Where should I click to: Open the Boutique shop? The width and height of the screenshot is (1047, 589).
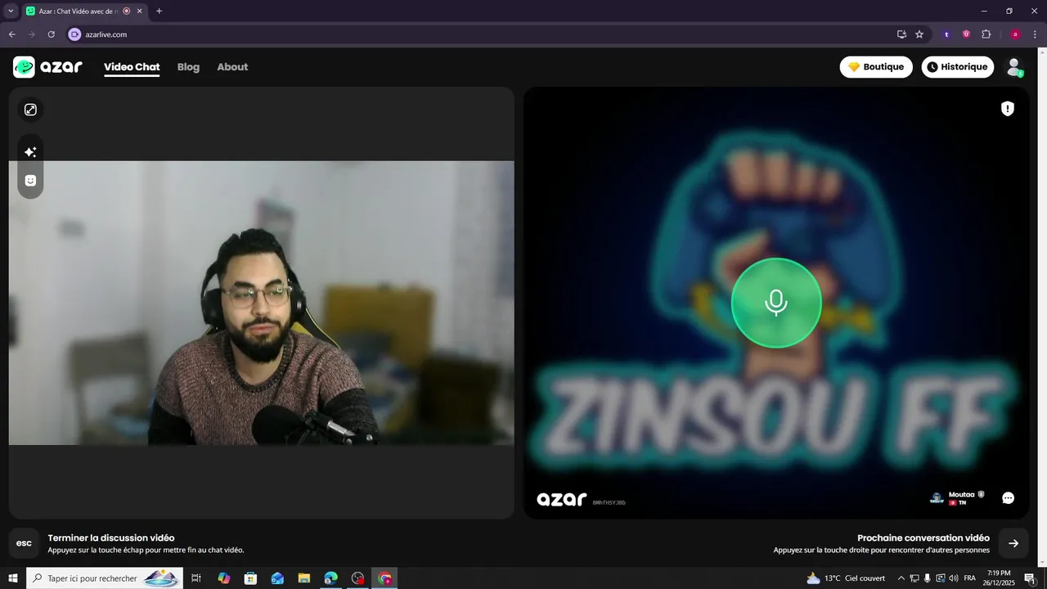click(x=876, y=67)
